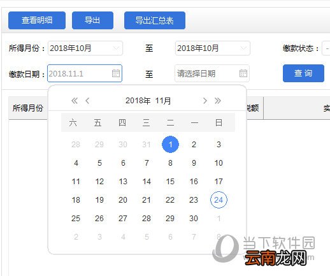Viewport: 330px width, 276px height.
Task: Go to previous month with left arrow
Action: [x=87, y=101]
